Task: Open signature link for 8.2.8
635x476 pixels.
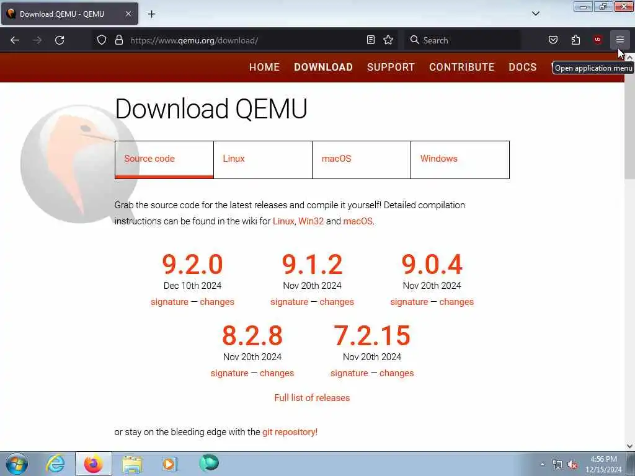Action: 229,373
